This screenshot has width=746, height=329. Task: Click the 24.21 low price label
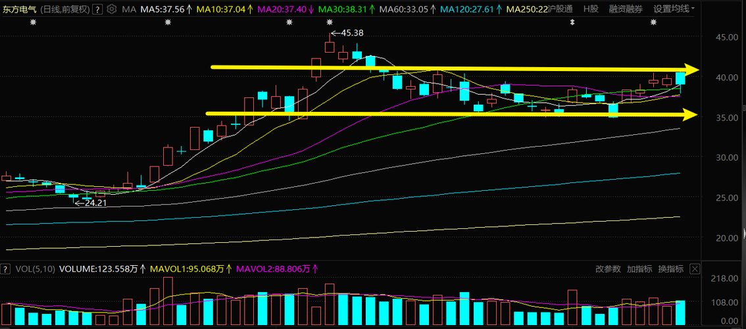(x=96, y=203)
